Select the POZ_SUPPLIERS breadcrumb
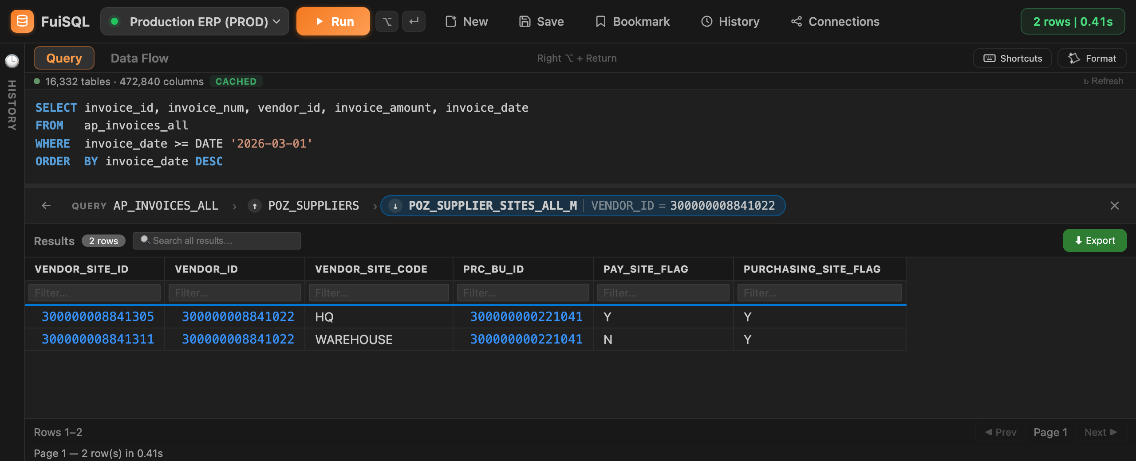This screenshot has width=1136, height=461. (x=313, y=206)
